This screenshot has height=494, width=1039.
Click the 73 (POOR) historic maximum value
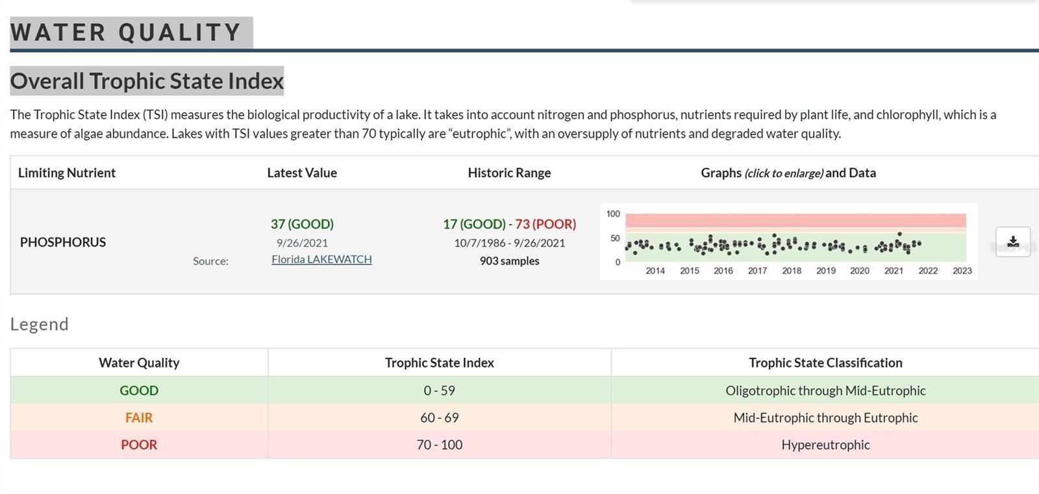tap(545, 224)
